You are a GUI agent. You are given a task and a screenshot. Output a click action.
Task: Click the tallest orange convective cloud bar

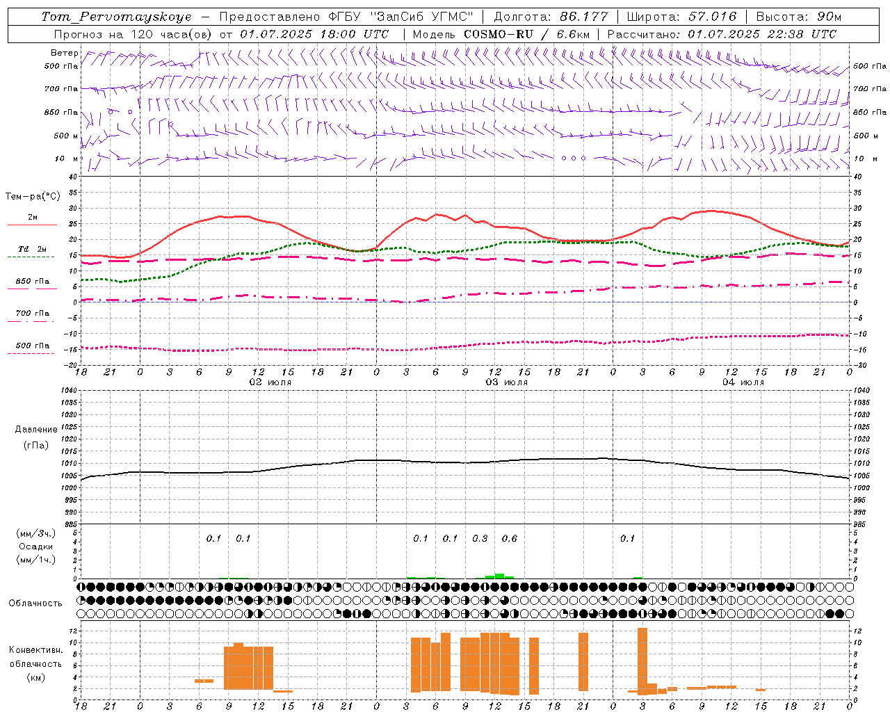click(642, 661)
